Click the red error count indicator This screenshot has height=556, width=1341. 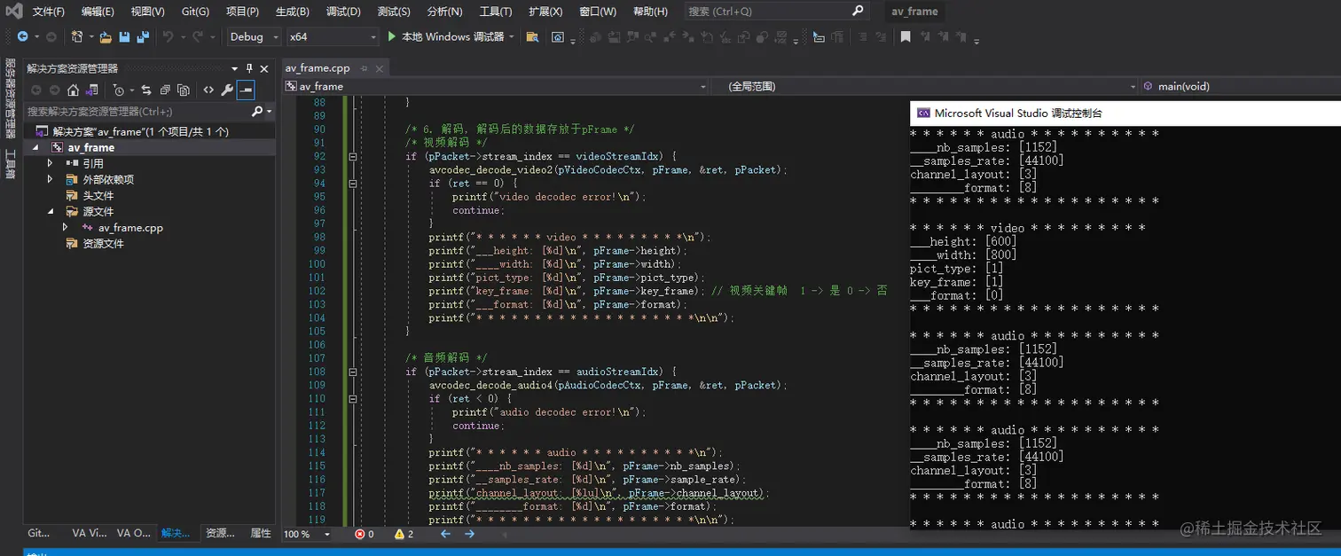click(365, 534)
